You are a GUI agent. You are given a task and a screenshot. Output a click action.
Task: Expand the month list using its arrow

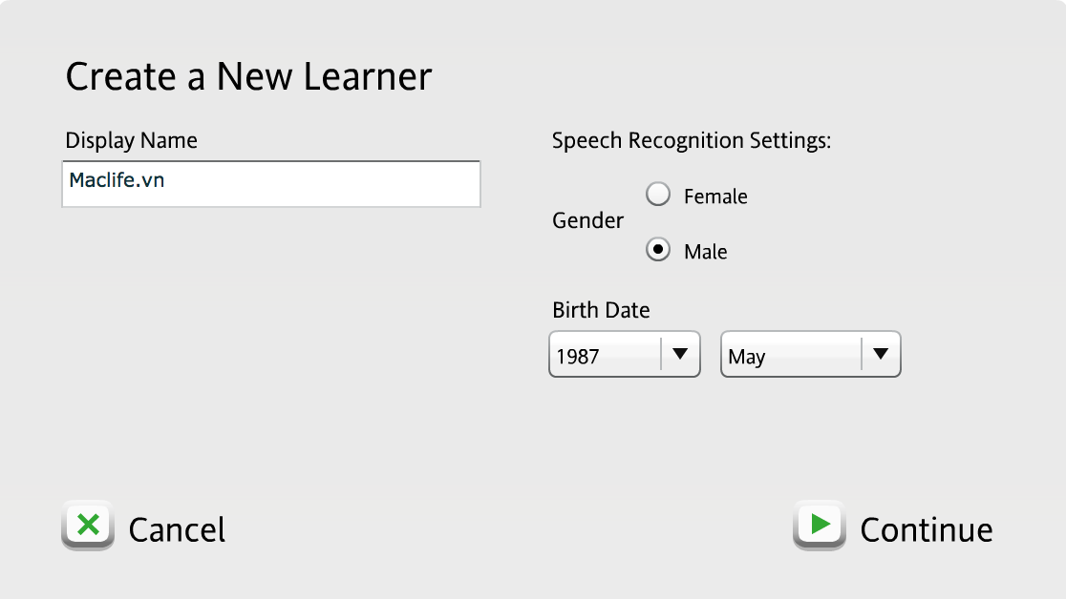click(881, 354)
